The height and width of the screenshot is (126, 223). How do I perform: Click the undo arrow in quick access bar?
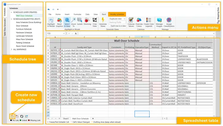49,9
